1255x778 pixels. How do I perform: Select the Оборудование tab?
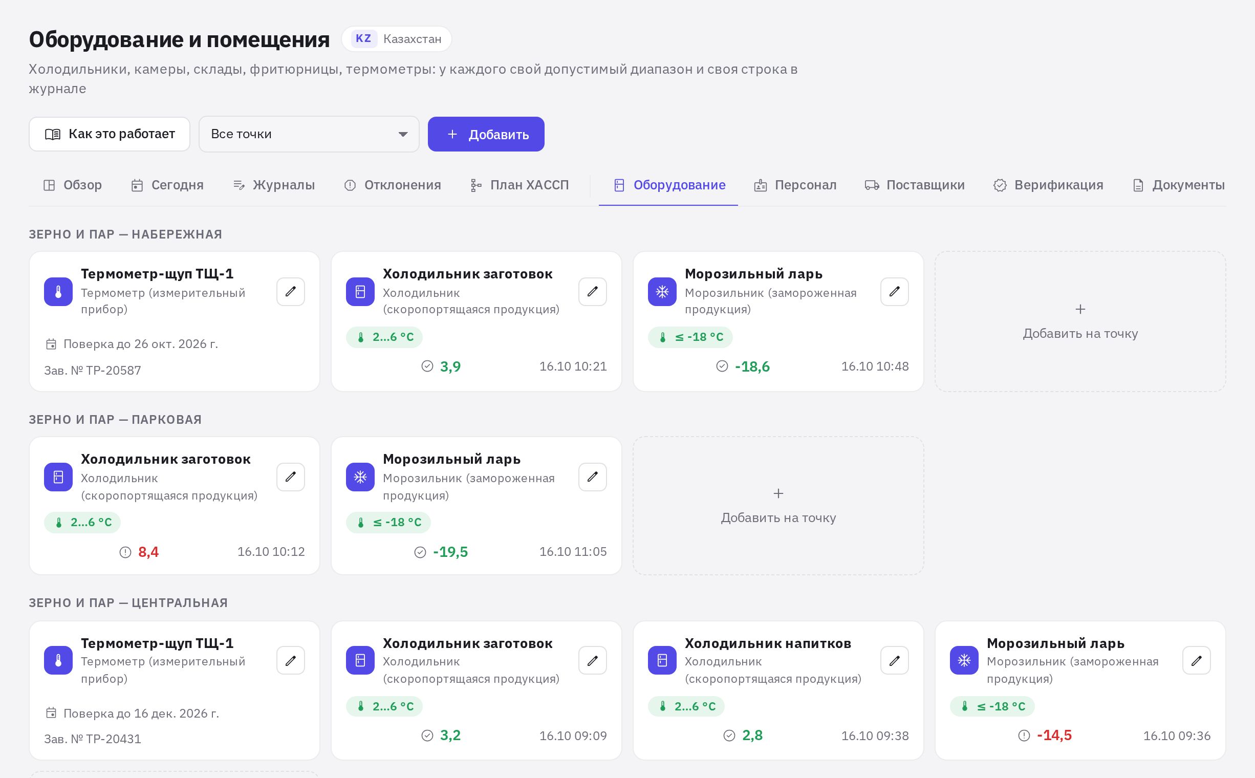coord(669,185)
